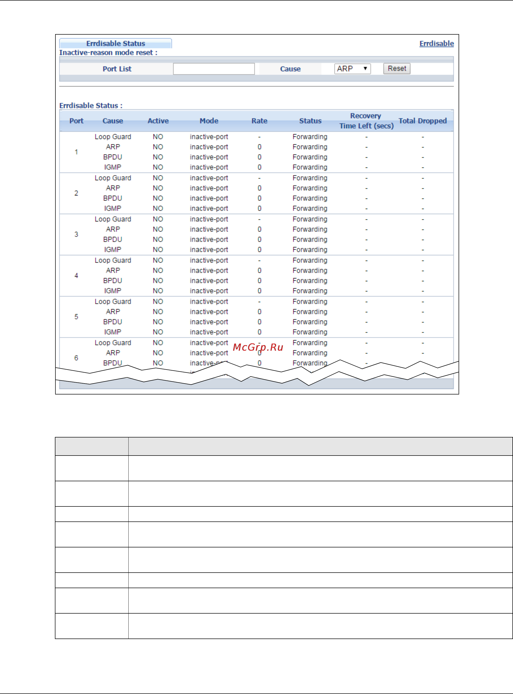
Task: Click port number 3 cell
Action: [76, 234]
